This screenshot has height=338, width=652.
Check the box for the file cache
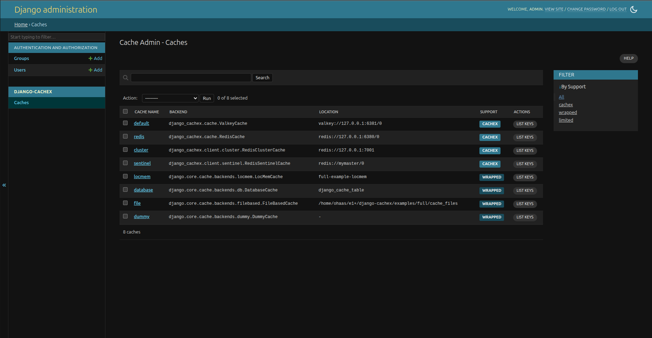pyautogui.click(x=125, y=203)
